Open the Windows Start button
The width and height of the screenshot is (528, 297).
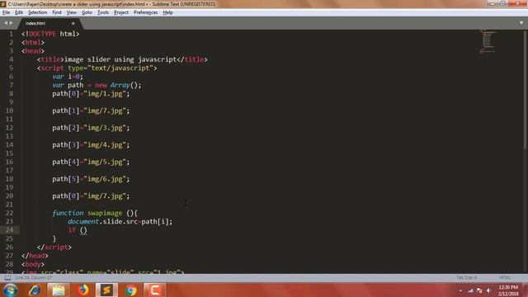tap(11, 290)
